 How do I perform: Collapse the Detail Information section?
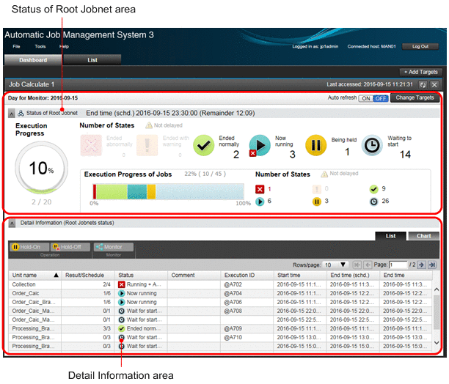click(x=11, y=222)
